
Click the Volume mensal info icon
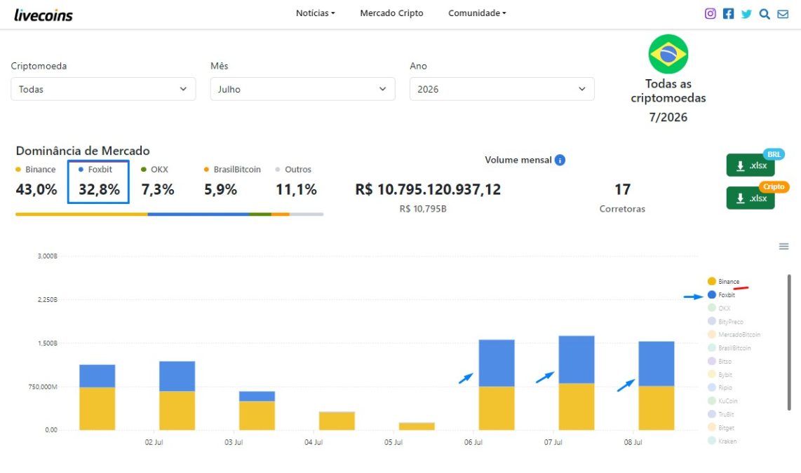pyautogui.click(x=560, y=160)
